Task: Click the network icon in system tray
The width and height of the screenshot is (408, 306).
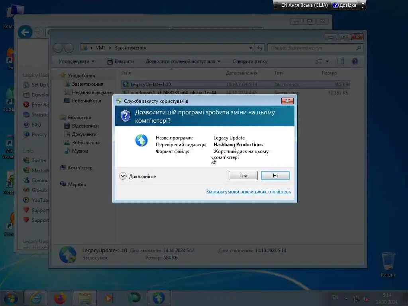Action: 357,299
